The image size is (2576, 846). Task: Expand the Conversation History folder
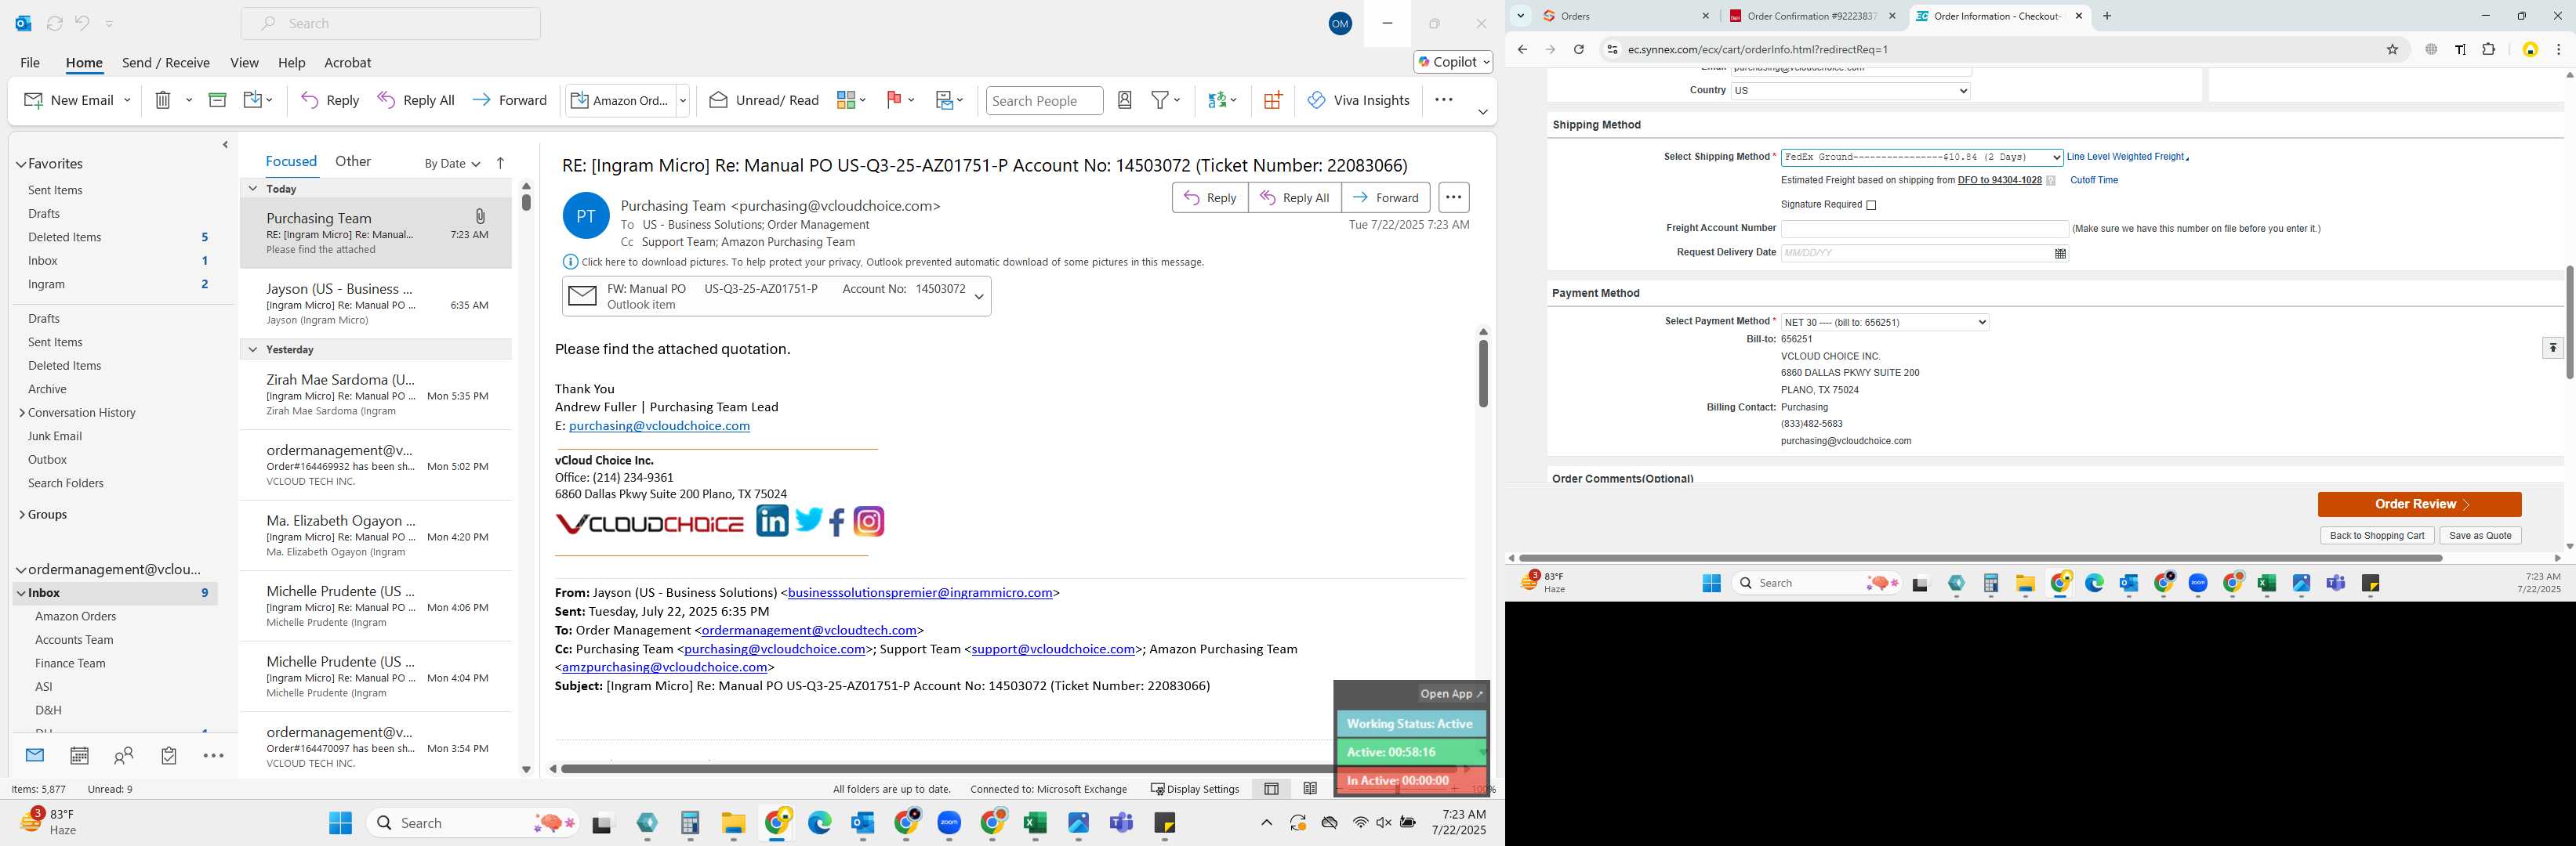[x=22, y=413]
